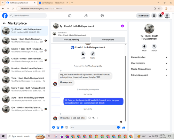Open Ayna's conversation
174x139 pixels.
[x=24, y=99]
